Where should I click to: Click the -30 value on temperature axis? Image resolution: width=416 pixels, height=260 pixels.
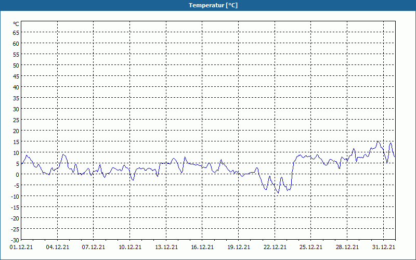click(x=15, y=240)
